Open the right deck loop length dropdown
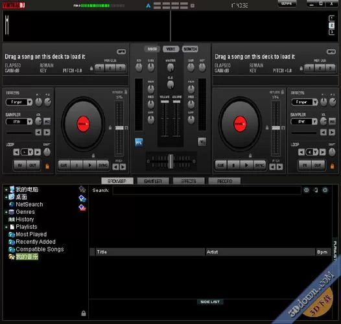This screenshot has width=341, height=324. [x=316, y=152]
